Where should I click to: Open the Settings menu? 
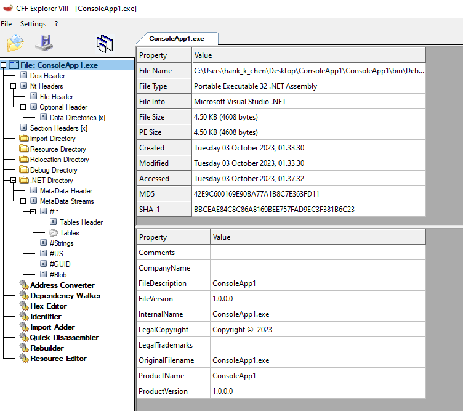tap(33, 24)
